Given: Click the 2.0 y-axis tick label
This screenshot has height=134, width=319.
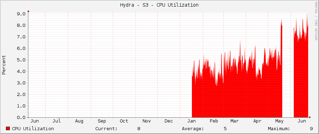Looking at the screenshot, I should click(21, 94).
